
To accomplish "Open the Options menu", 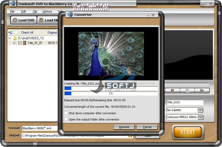I will click(x=47, y=11).
